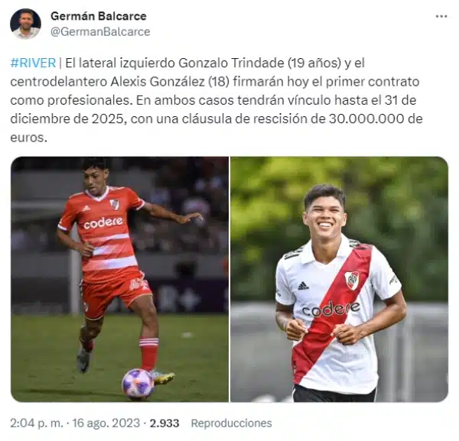Click Germán Balcarce's profile avatar
The image size is (459, 441).
click(25, 24)
